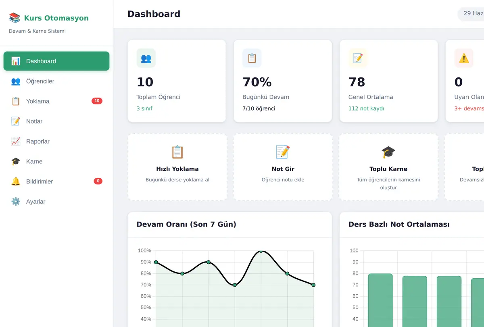Select Karne in the sidebar

pos(56,162)
